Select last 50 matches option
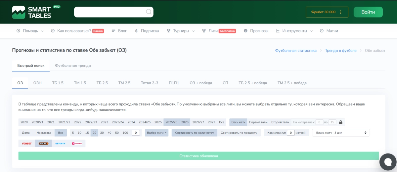The image size is (397, 172). pyautogui.click(x=117, y=133)
